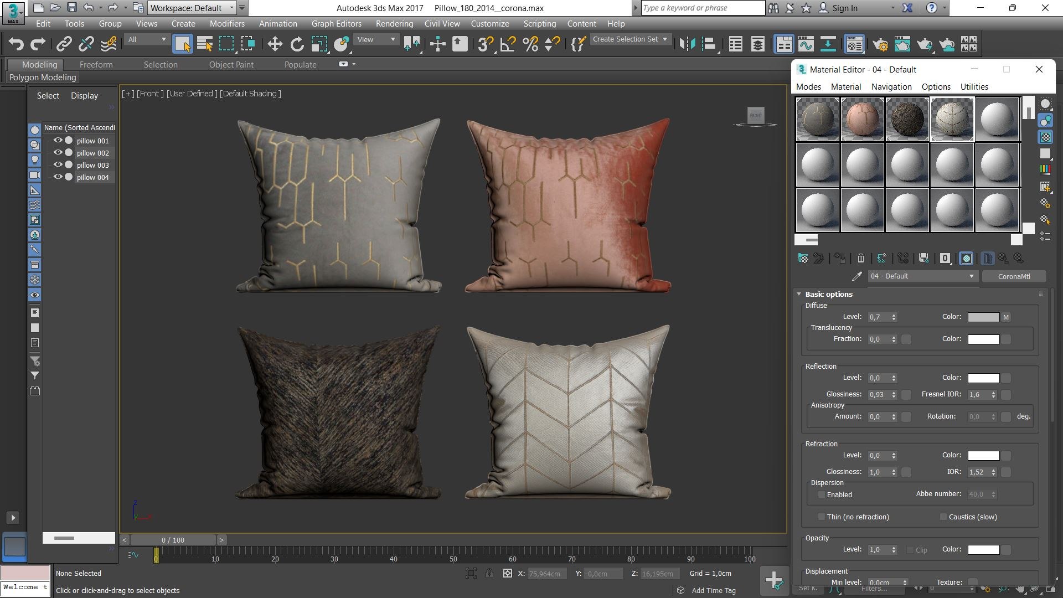The image size is (1063, 598).
Task: Open the Rendering menu
Action: click(x=394, y=24)
